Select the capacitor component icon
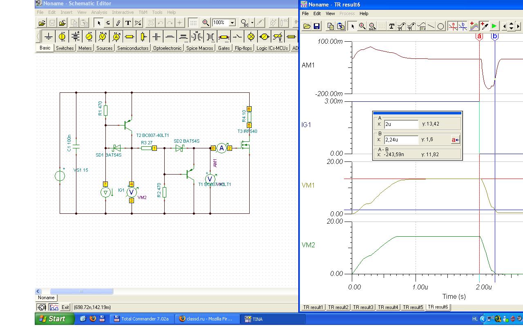The width and height of the screenshot is (523, 327). coord(156,37)
